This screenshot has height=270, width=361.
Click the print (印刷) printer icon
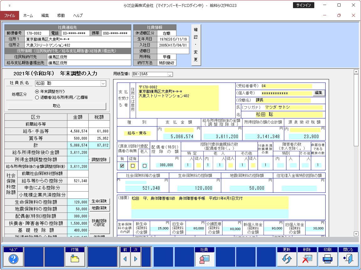tap(327, 259)
